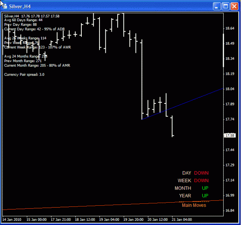Click 'Currency Pair spread: 3.0' text
Viewport: 241px width, 225px height.
(x=24, y=74)
